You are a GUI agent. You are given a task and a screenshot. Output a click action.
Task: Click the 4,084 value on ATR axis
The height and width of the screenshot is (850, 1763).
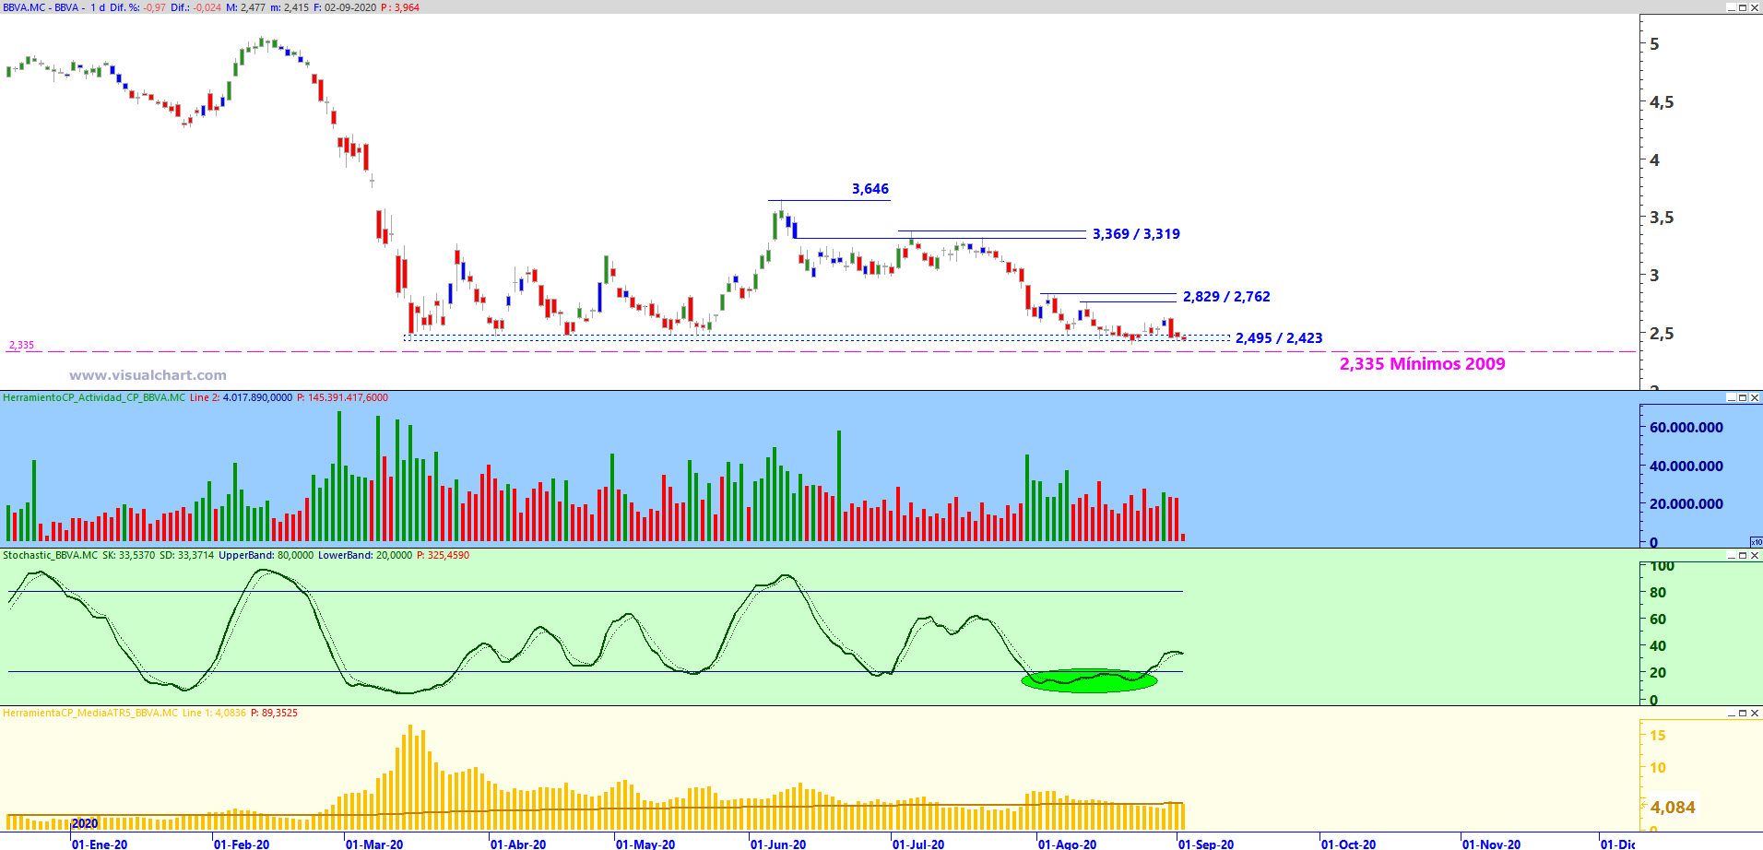point(1673,808)
